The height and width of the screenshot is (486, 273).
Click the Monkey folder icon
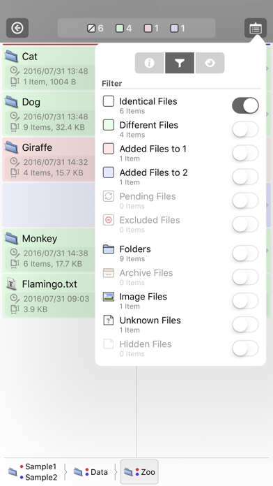11,238
